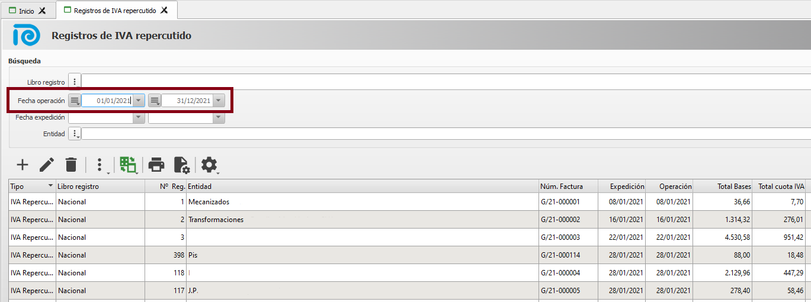Open the three-dot more options toolbar menu
Image resolution: width=811 pixels, height=302 pixels.
[100, 165]
